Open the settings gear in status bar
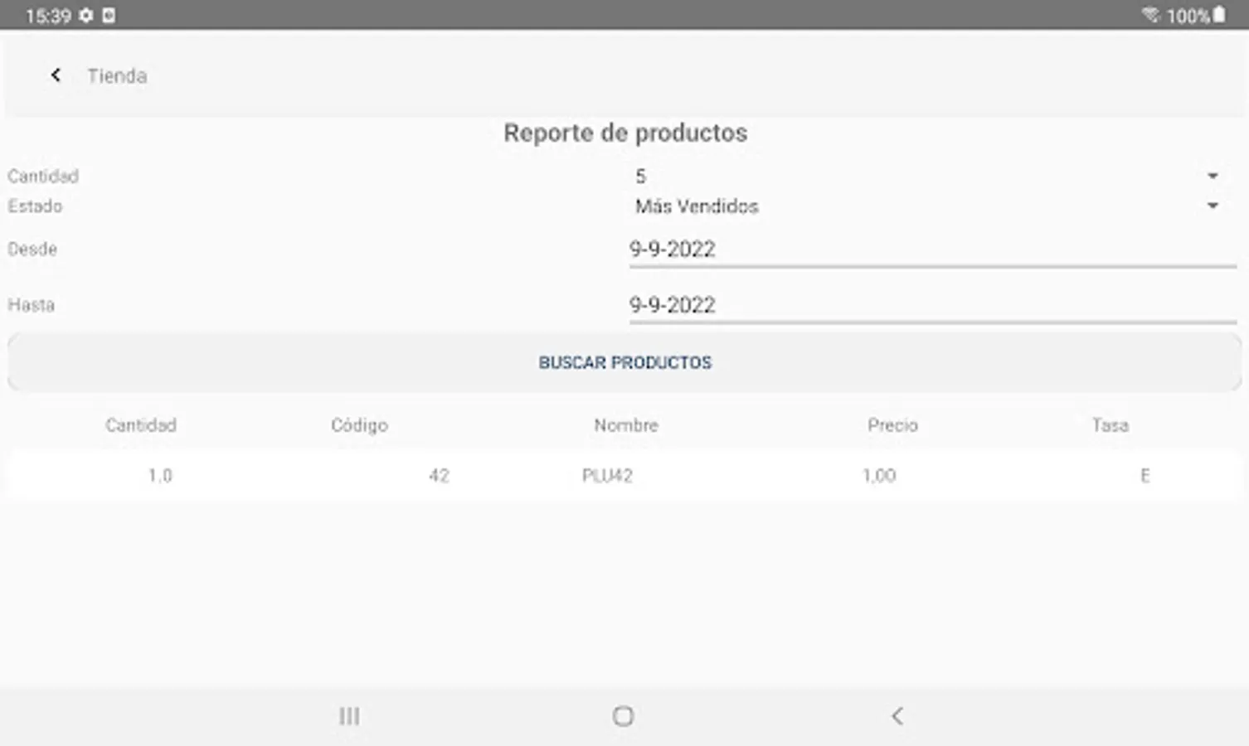1249x746 pixels. (x=86, y=14)
